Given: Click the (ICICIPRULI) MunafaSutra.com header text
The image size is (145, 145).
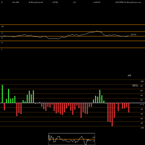Looking at the screenshot, I should pyautogui.click(x=128, y=2).
